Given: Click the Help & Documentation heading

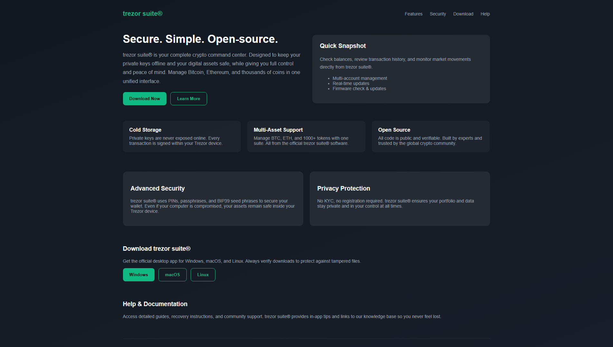Looking at the screenshot, I should click(155, 304).
